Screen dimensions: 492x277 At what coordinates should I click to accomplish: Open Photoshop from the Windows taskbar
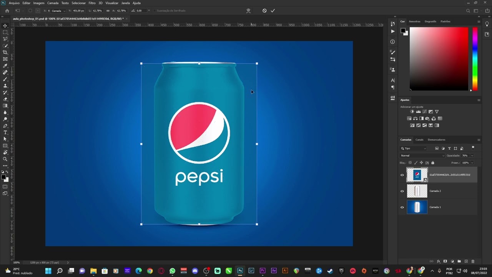(x=240, y=271)
